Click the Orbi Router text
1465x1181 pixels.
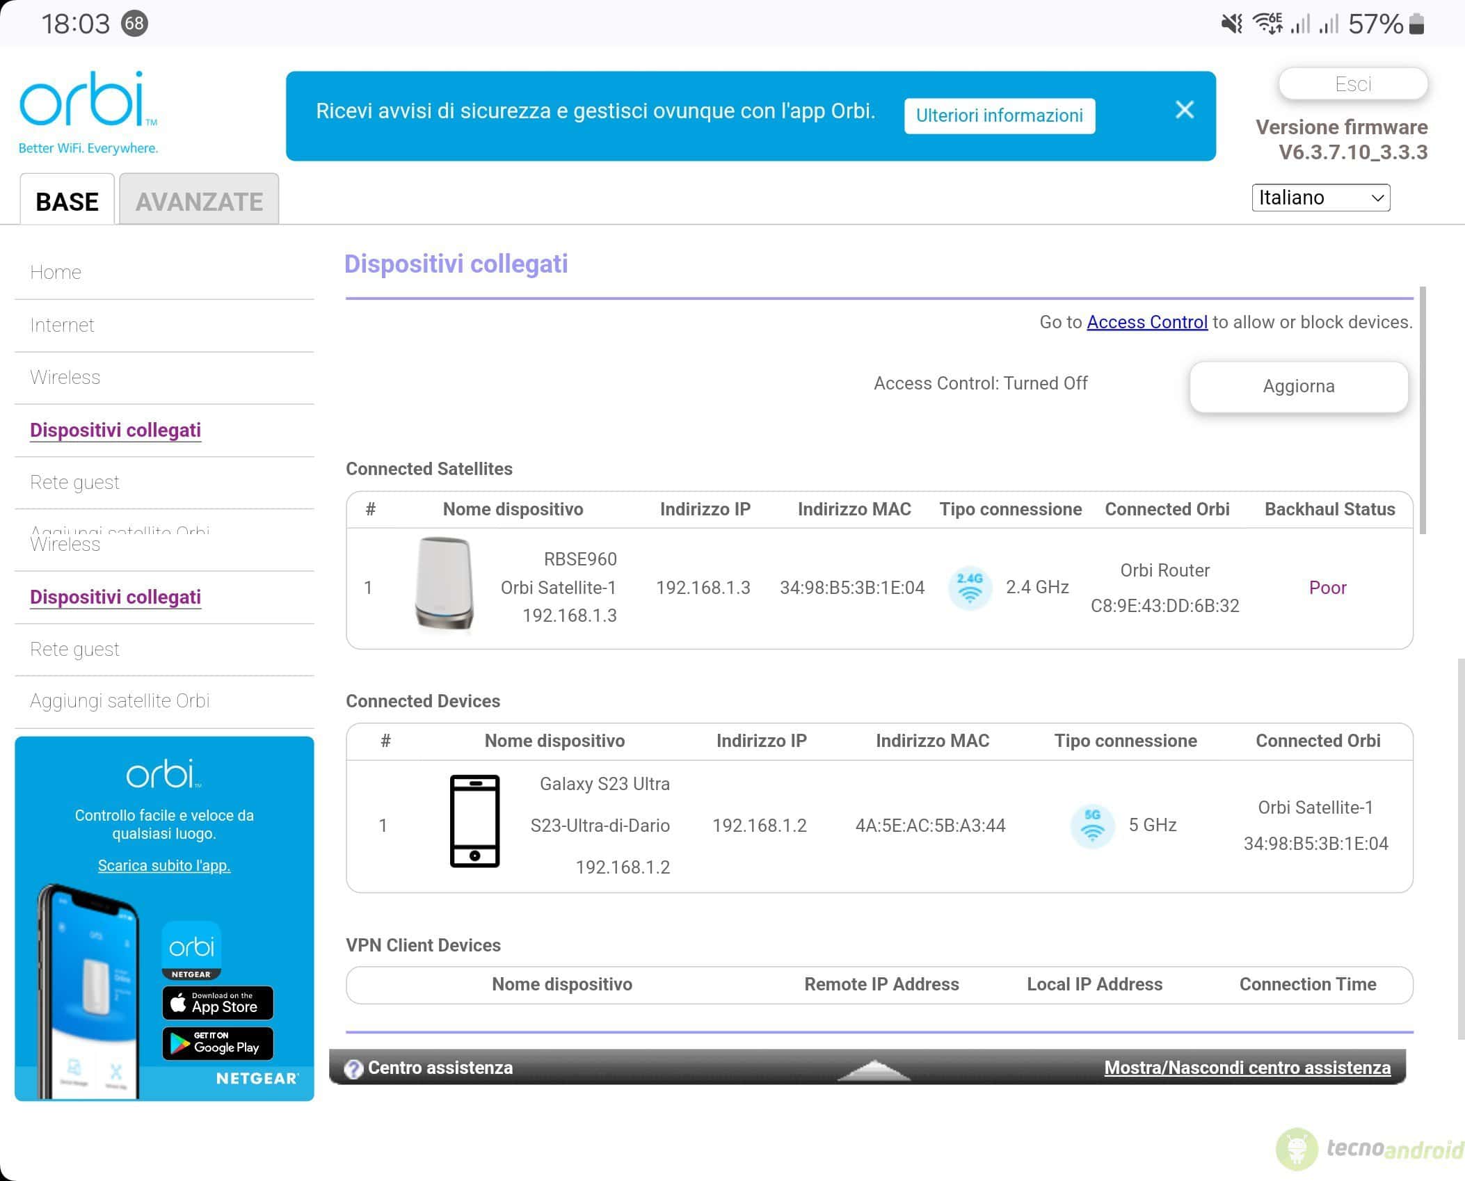1165,570
